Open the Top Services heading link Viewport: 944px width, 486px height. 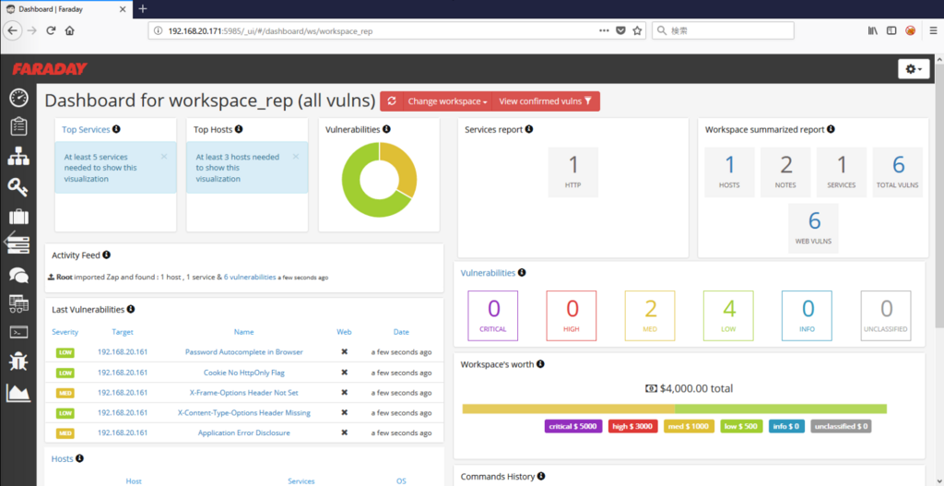(x=86, y=129)
